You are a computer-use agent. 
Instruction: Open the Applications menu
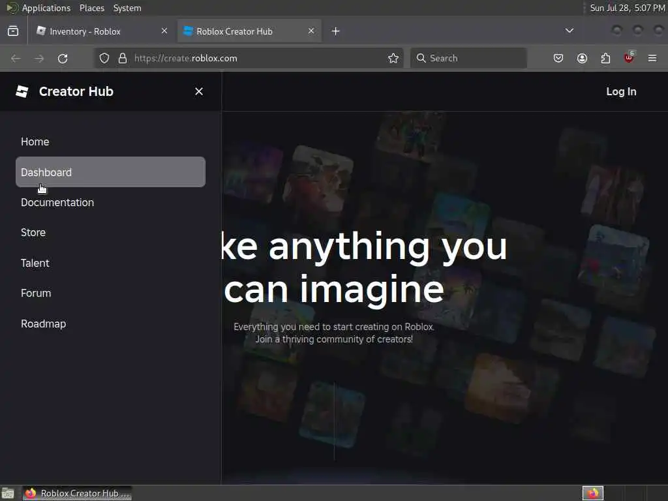click(x=46, y=8)
